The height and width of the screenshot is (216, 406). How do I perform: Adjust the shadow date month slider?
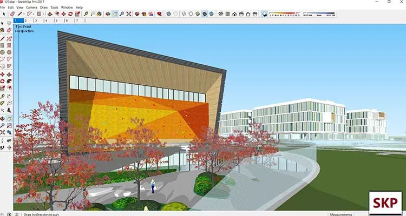284,14
